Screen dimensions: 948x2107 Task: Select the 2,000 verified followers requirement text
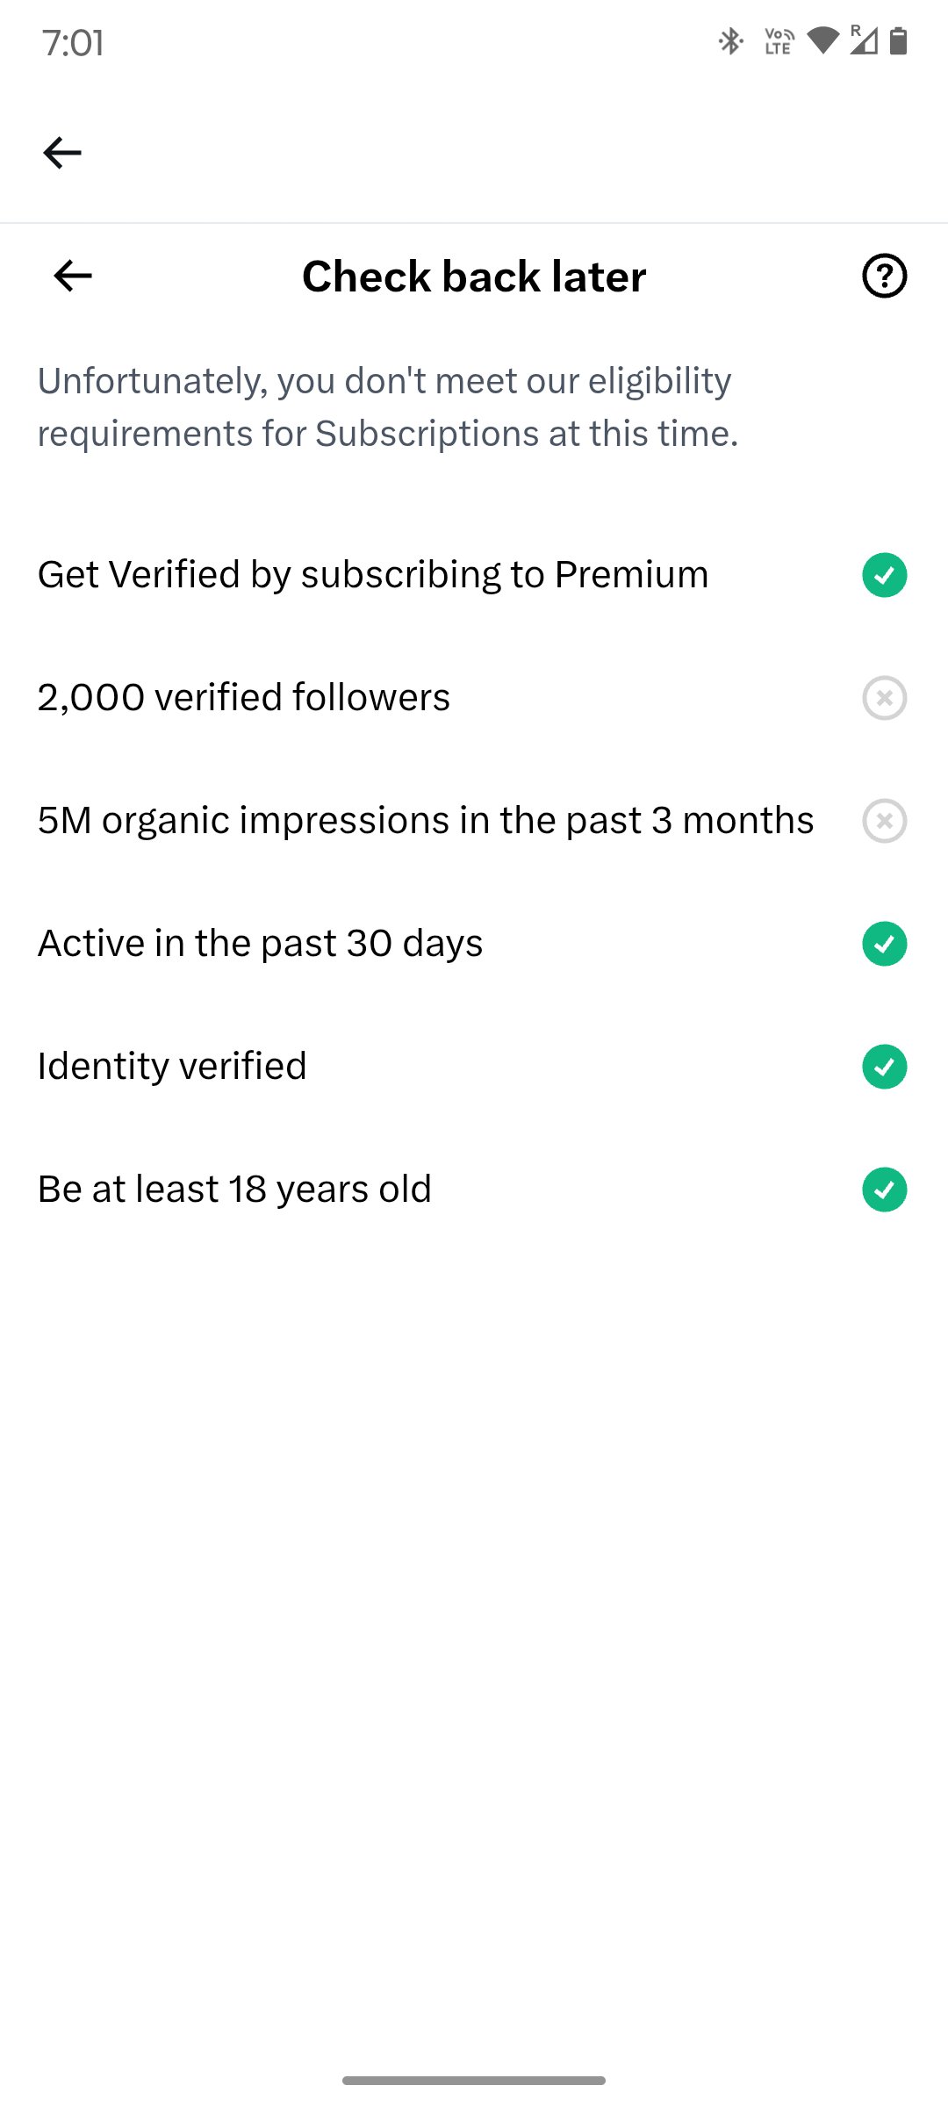coord(244,698)
